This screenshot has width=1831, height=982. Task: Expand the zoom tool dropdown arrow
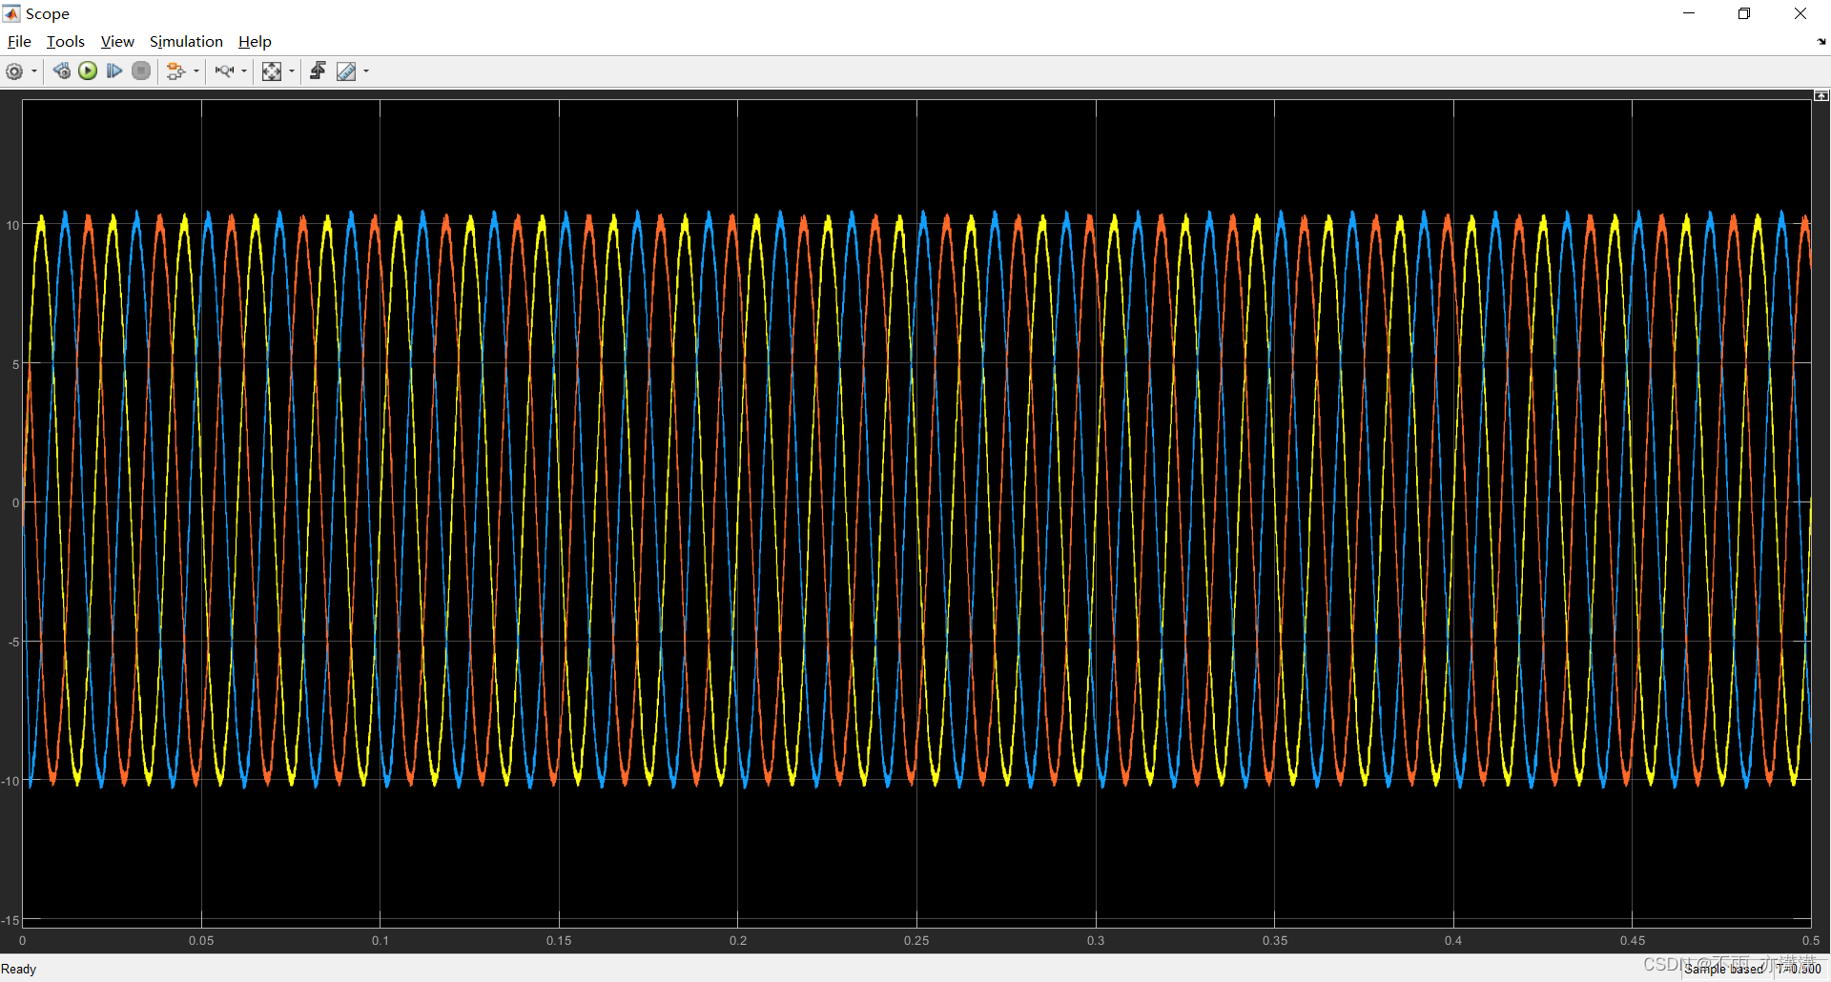point(244,72)
